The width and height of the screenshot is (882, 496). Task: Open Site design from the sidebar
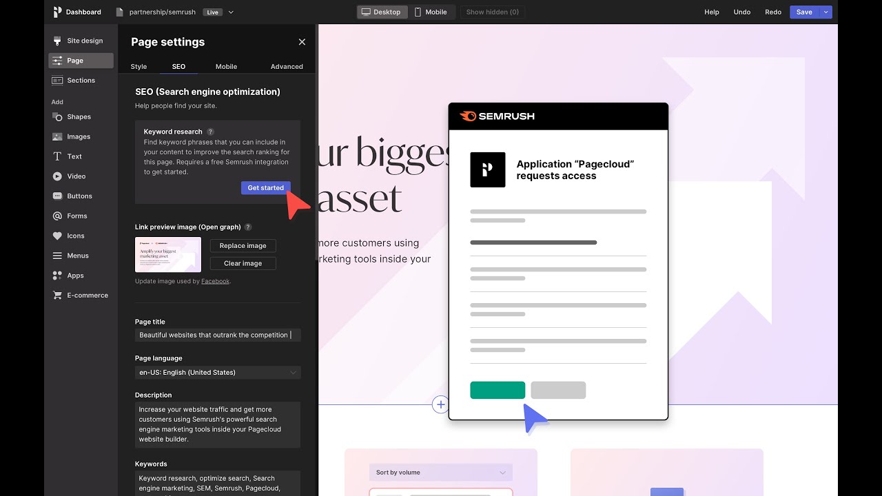point(81,41)
